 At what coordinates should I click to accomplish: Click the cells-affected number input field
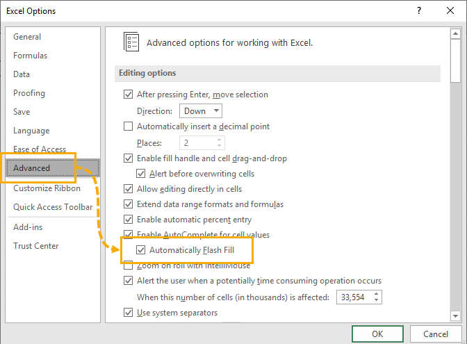point(353,297)
